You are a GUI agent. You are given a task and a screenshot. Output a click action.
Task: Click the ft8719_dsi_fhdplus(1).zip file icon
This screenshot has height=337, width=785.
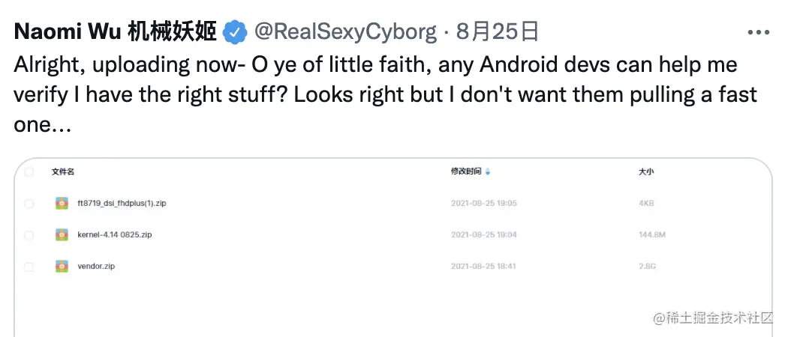(62, 203)
